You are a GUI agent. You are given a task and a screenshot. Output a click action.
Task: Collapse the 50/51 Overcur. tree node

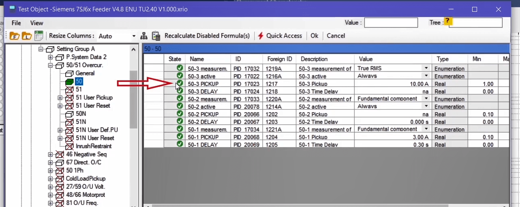click(x=50, y=65)
